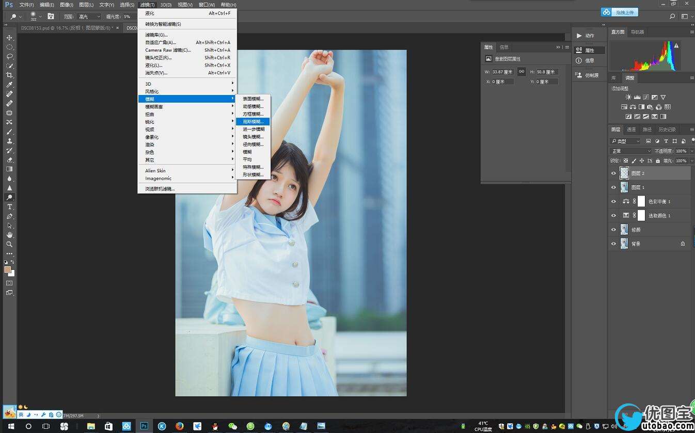
Task: Activate the Zoom tool in toolbar
Action: pyautogui.click(x=9, y=244)
